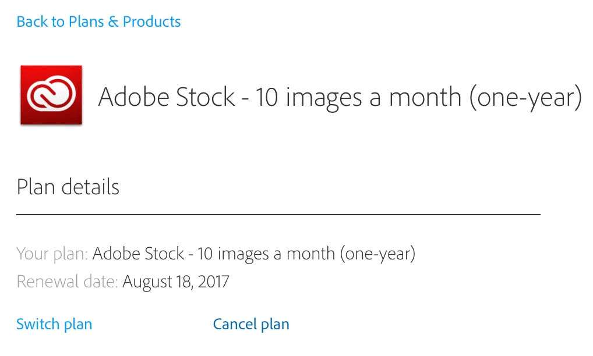
Task: Click the Plan details section heading
Action: pyautogui.click(x=68, y=187)
